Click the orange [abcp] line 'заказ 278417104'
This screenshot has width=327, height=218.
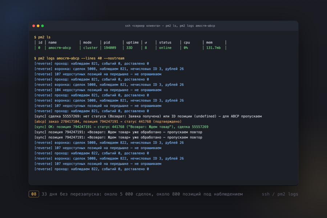coord(108,121)
